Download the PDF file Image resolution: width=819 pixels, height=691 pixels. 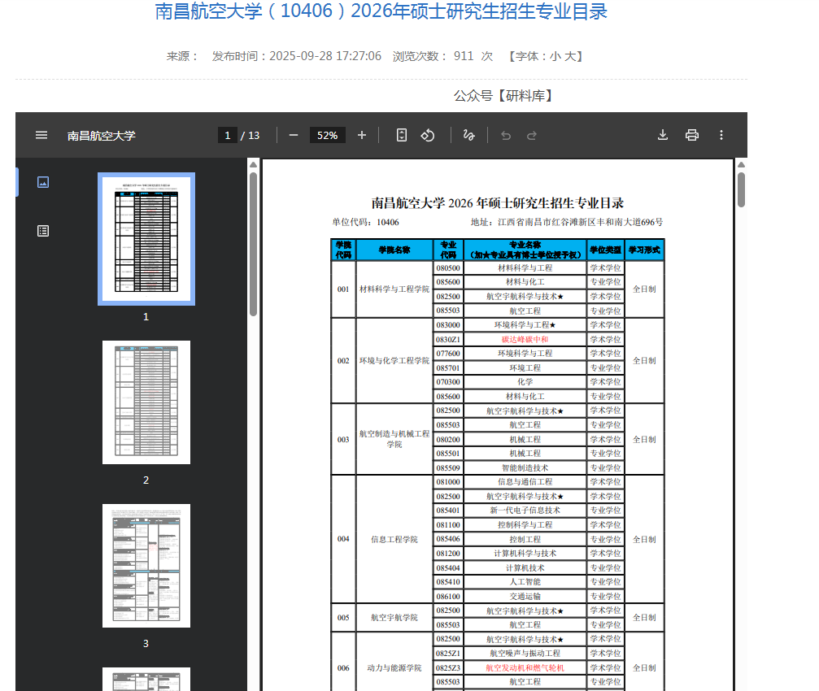coord(663,135)
